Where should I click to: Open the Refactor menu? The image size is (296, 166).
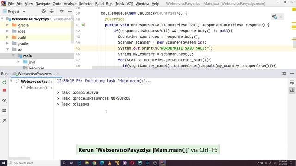click(x=86, y=4)
